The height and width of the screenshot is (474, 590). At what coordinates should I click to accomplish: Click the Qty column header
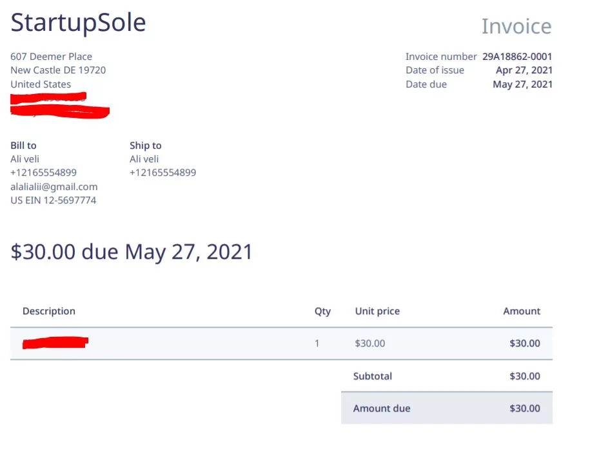pyautogui.click(x=322, y=311)
